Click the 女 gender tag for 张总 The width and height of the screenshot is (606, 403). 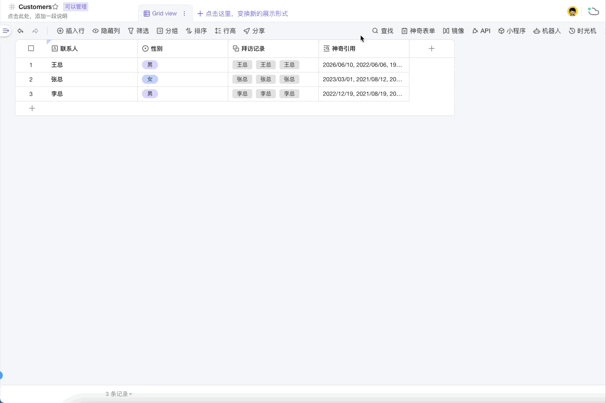[150, 79]
